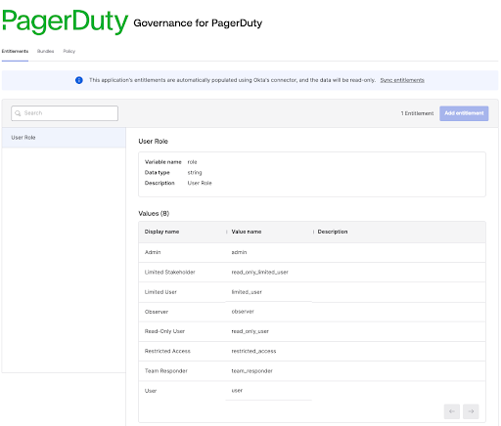Select the Read-Only User display name

(x=164, y=331)
